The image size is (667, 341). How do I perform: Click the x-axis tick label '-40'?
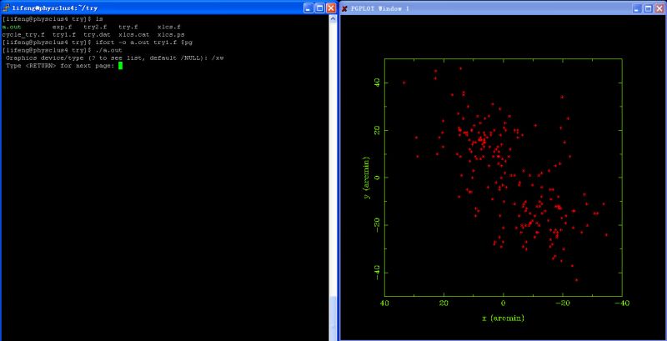click(x=620, y=303)
